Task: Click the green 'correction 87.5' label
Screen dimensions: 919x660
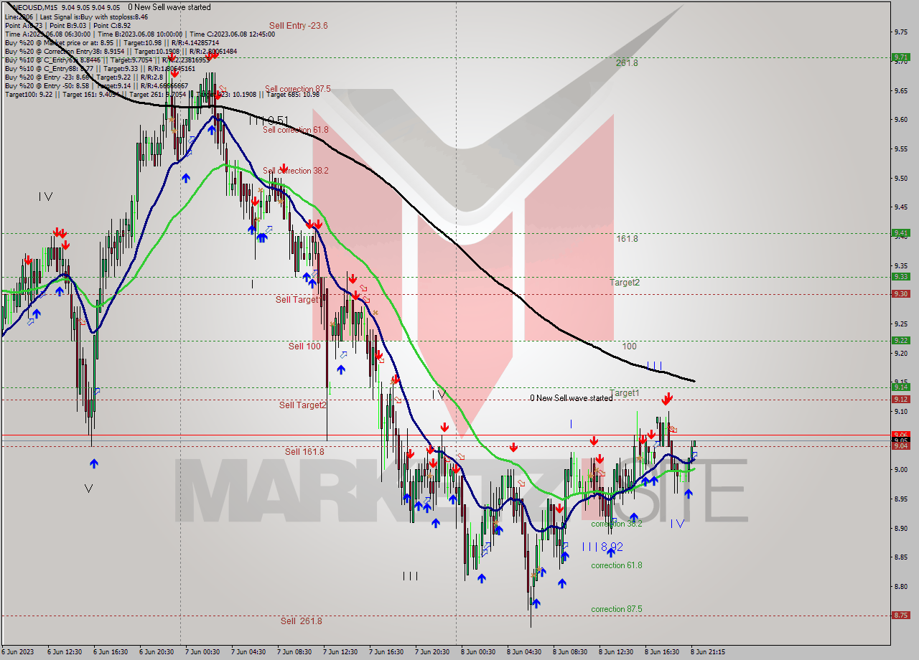Action: (617, 609)
